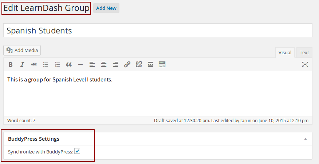
Task: Align text right
Action: point(115,65)
